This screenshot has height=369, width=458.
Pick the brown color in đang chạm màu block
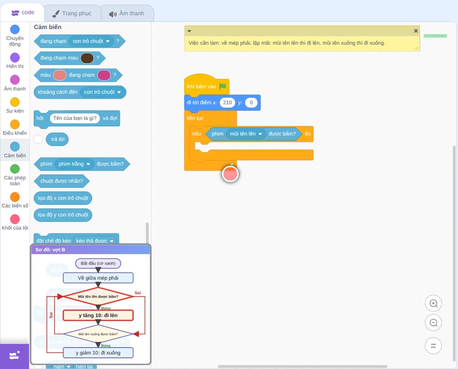[87, 58]
